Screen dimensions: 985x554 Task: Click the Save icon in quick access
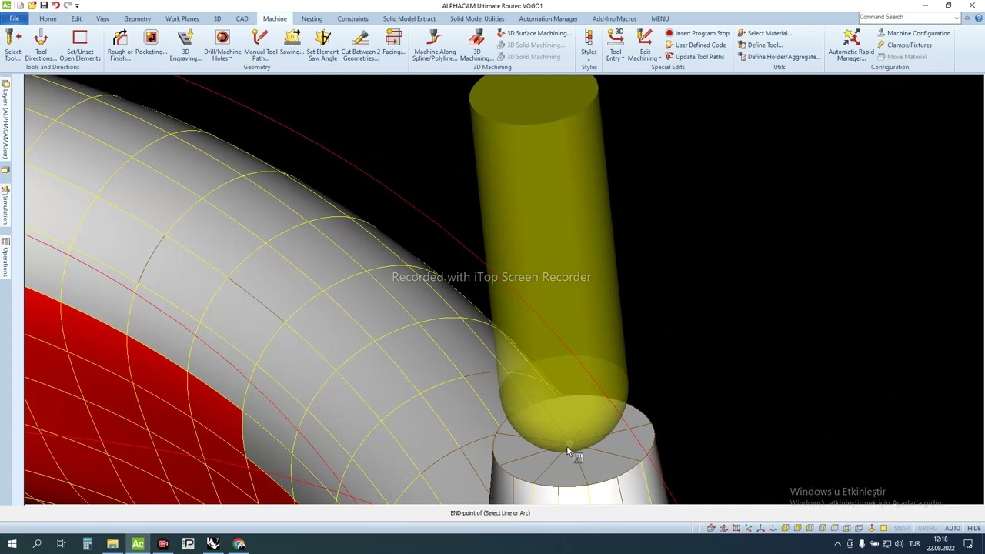[x=44, y=5]
